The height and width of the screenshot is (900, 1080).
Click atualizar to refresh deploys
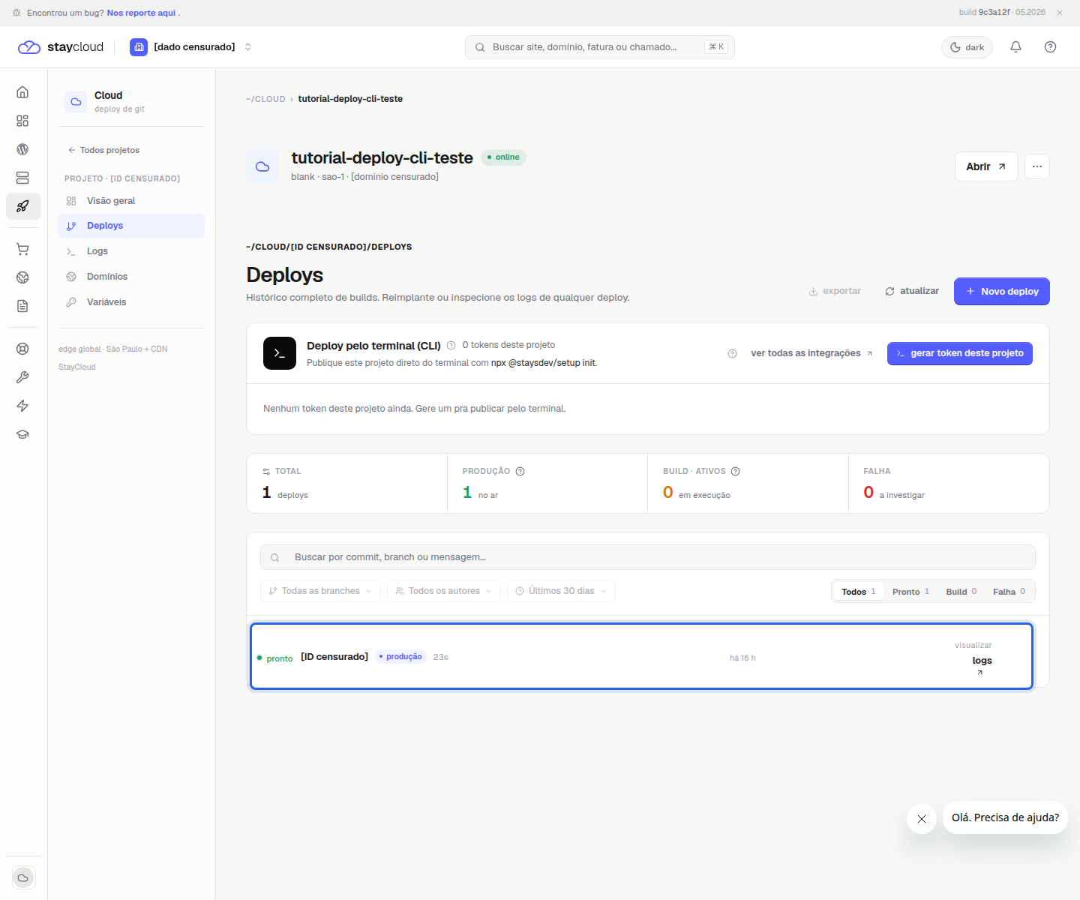click(912, 291)
